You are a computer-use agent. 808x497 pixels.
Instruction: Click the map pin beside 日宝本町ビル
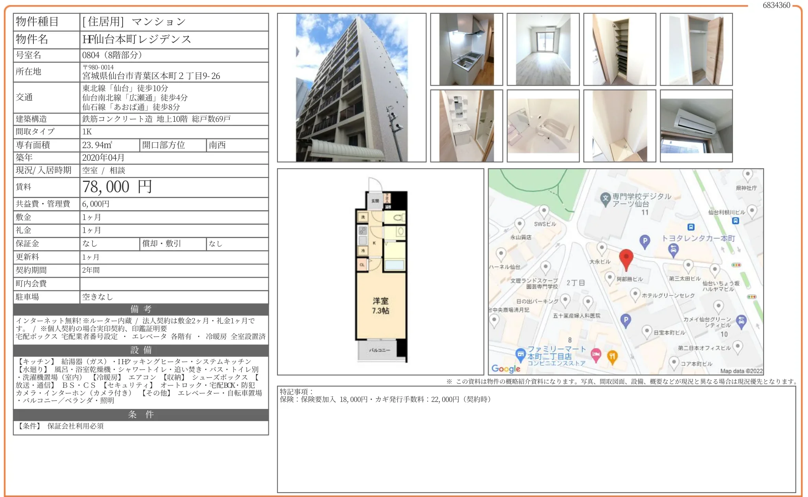(647, 332)
